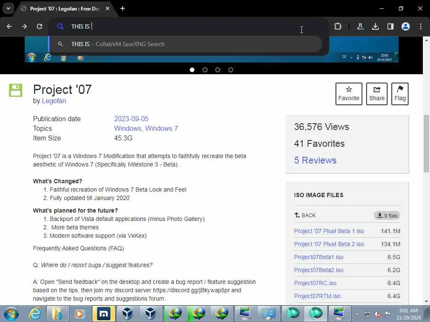Click the 134.1M file size
The height and width of the screenshot is (322, 430).
391,244
